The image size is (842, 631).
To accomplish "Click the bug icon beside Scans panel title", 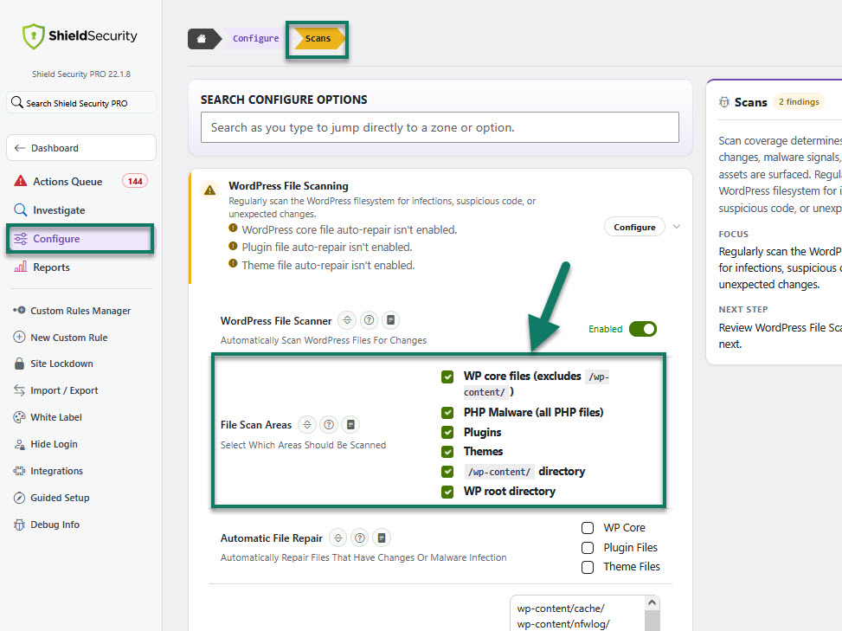I will (x=724, y=102).
